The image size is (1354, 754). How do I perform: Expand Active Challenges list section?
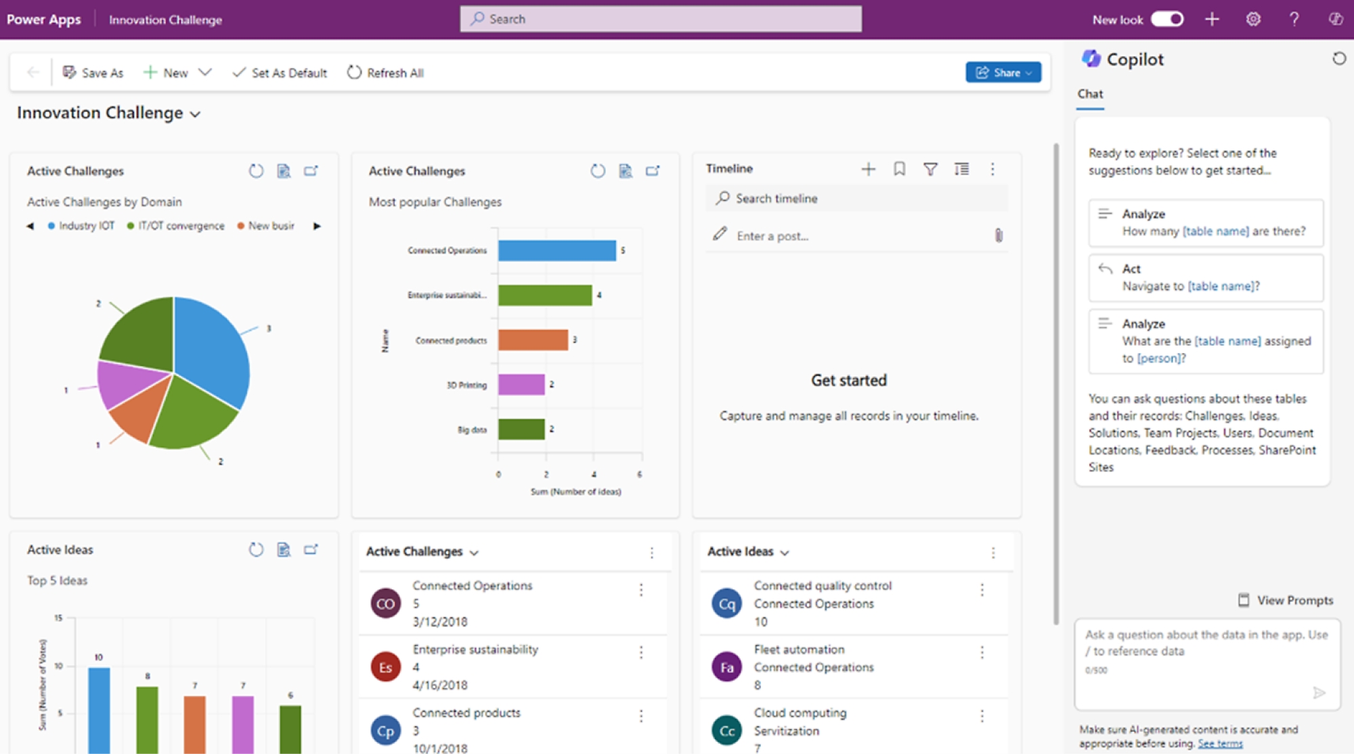coord(476,552)
